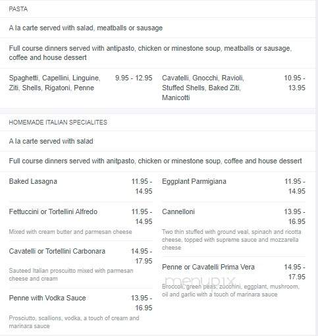Click the Cannelloni ground veal description
The height and width of the screenshot is (336, 318).
tap(232, 240)
